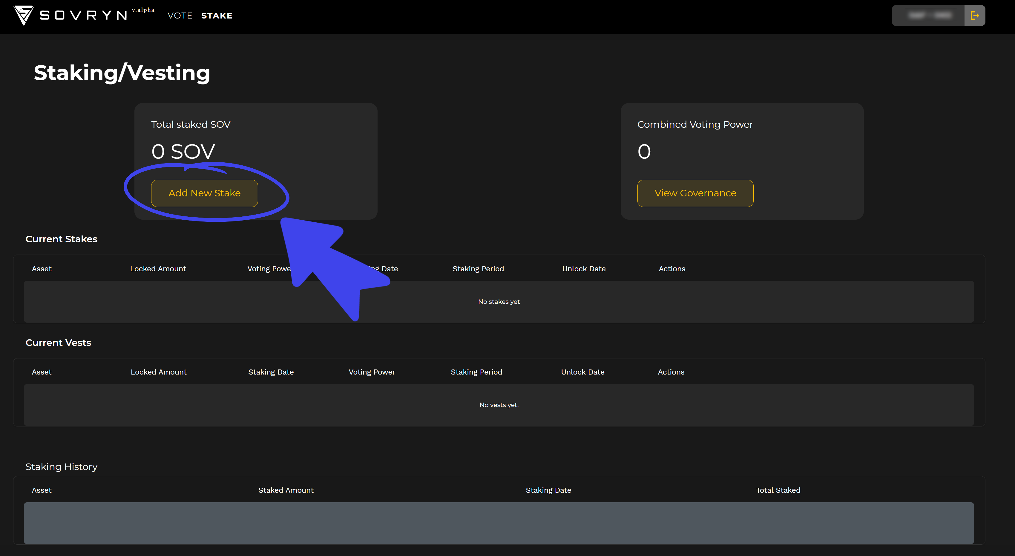This screenshot has height=556, width=1015.
Task: Click the SOVRYN wordmark text
Action: 84,15
